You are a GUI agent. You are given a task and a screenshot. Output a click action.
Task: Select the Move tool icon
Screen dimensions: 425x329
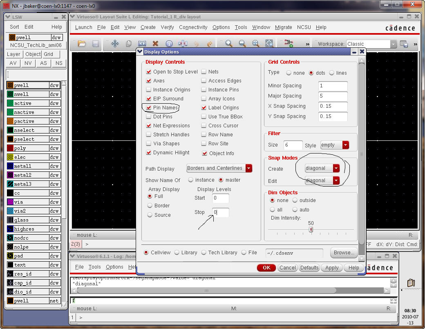pyautogui.click(x=115, y=44)
